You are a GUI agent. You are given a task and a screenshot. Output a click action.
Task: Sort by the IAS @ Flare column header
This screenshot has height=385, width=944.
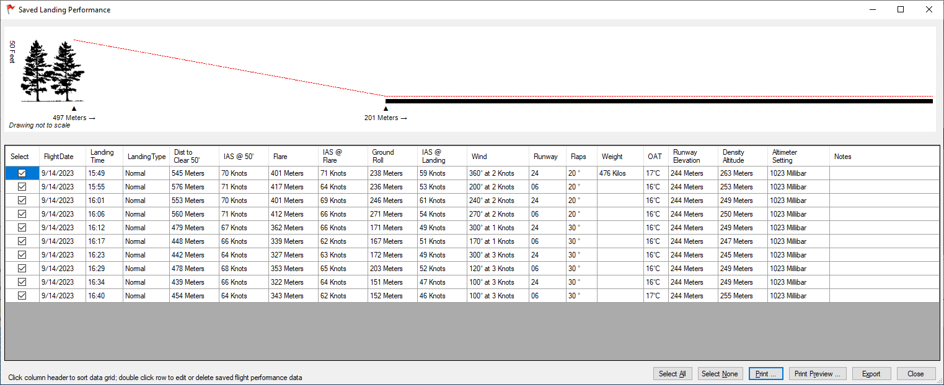[343, 157]
